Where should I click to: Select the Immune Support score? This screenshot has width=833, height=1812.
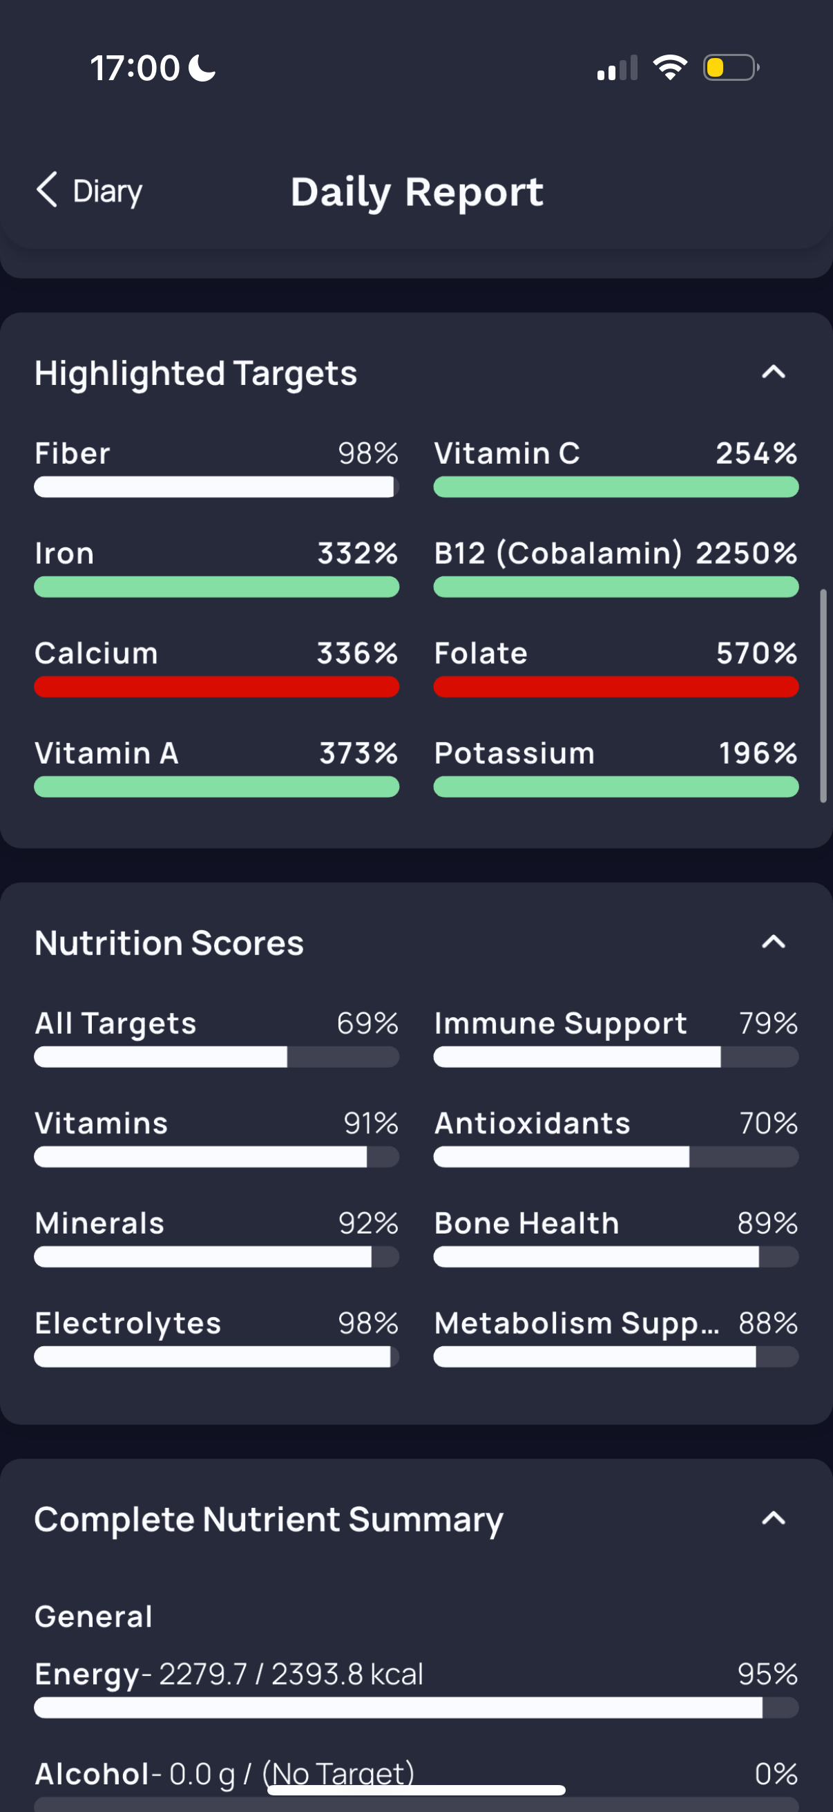(616, 1037)
